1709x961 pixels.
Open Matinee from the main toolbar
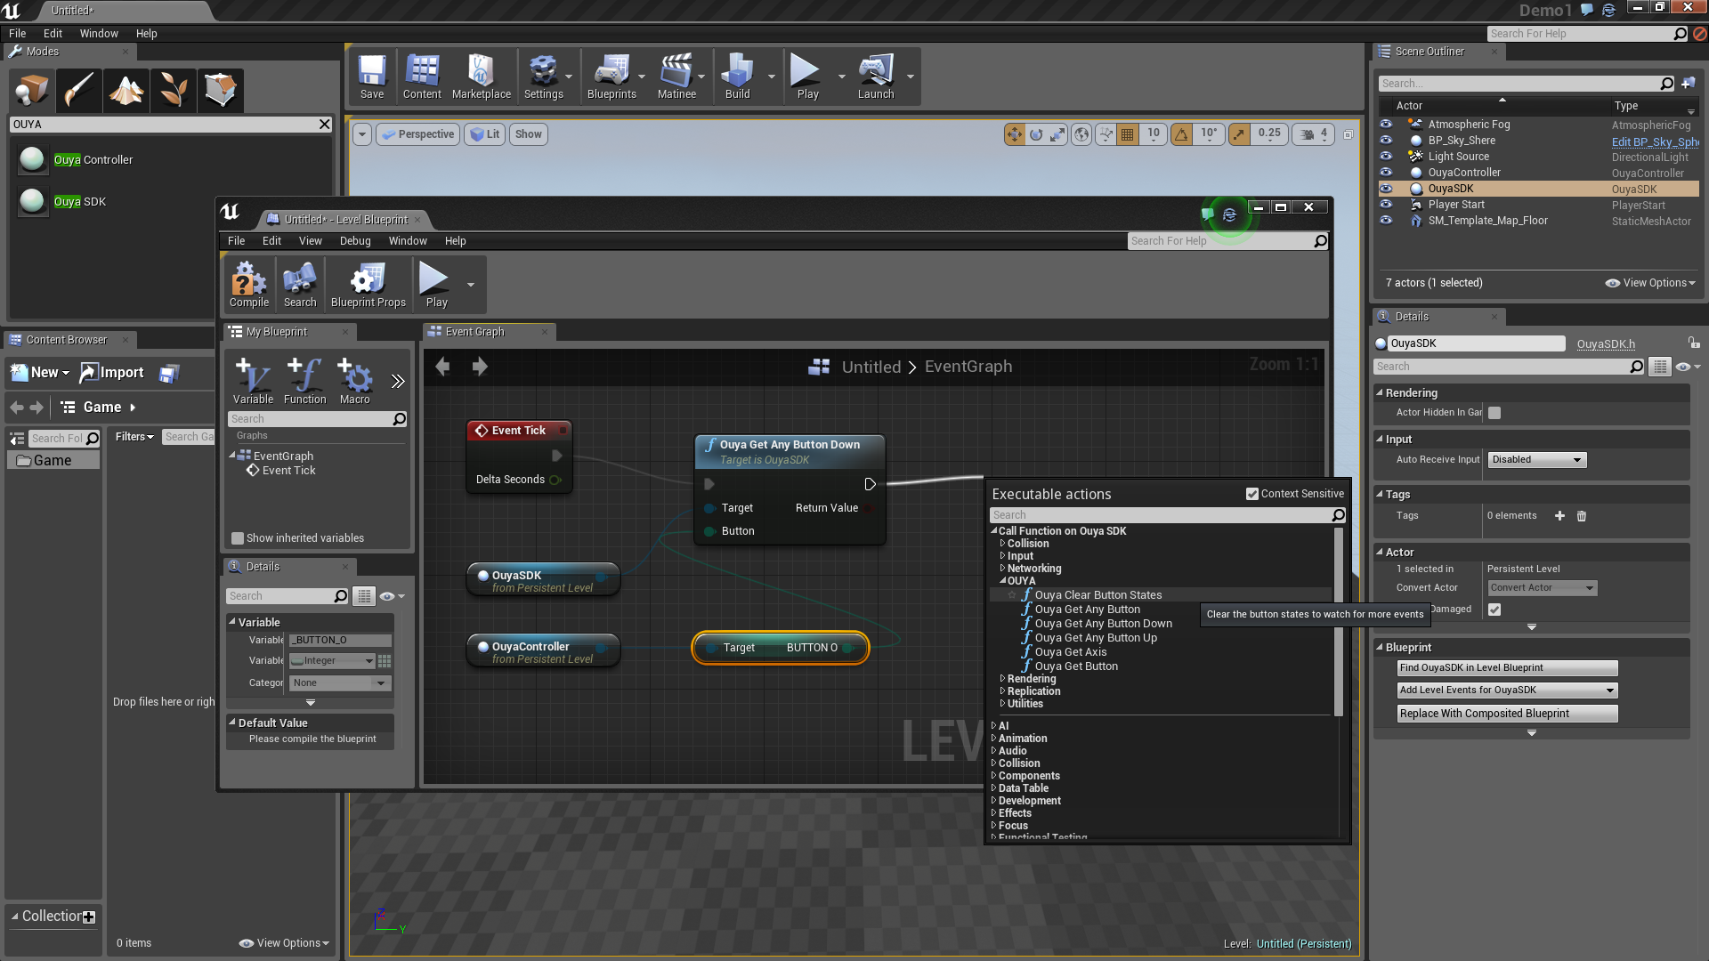point(676,77)
